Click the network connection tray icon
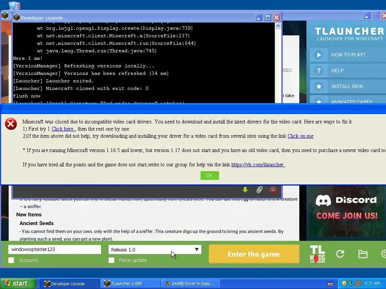Image resolution: width=386 pixels, height=289 pixels. pos(351,283)
